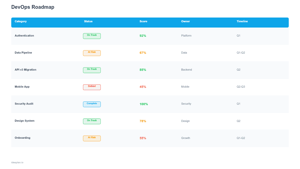Select the At Risk badge for Data Pipeline
The width and height of the screenshot is (300, 169).
92,53
